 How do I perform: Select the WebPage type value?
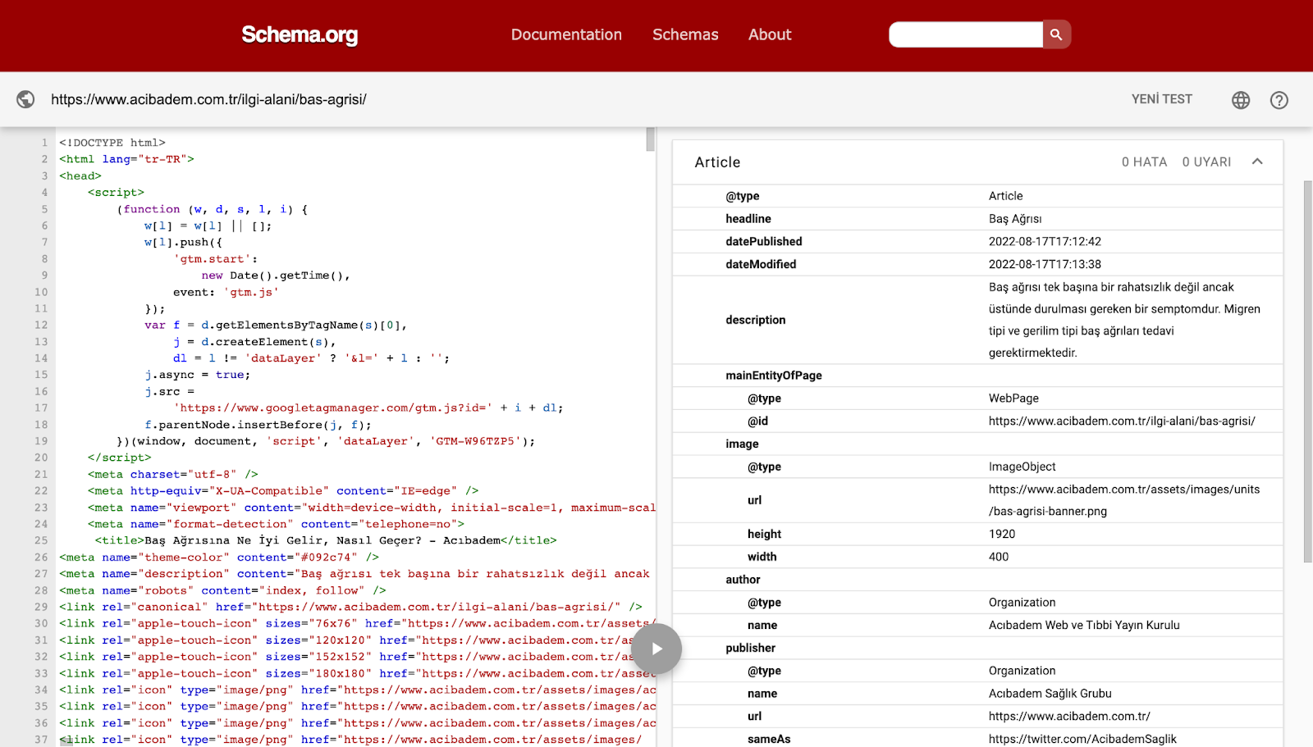[1013, 398]
